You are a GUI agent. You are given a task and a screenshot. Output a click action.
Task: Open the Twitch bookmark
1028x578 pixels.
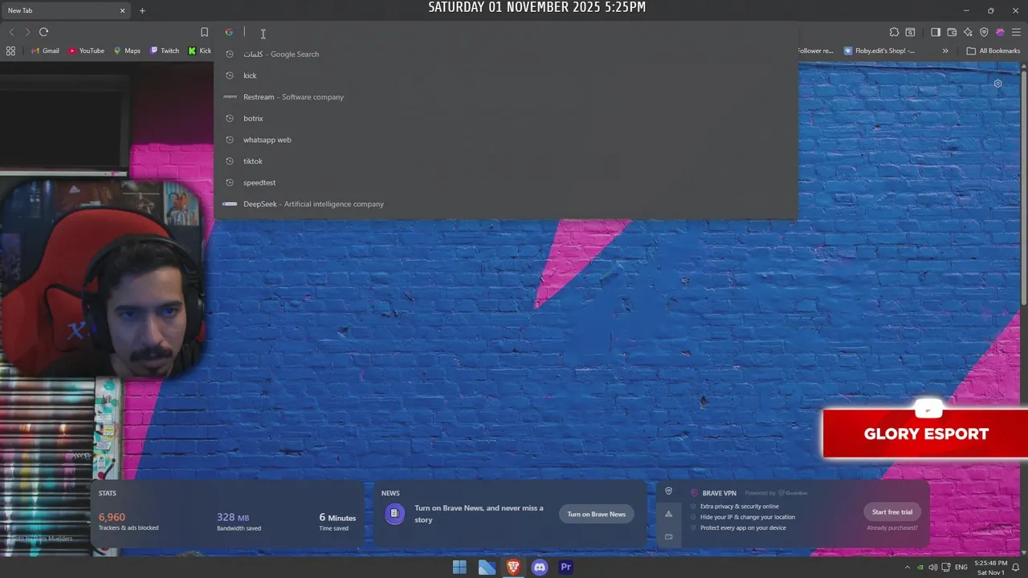click(x=165, y=51)
